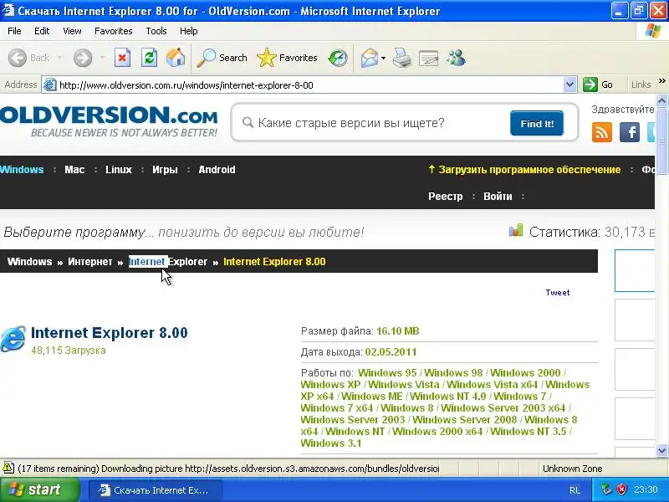Expand the Back button history dropdown arrow
This screenshot has height=502, width=669.
tap(59, 58)
